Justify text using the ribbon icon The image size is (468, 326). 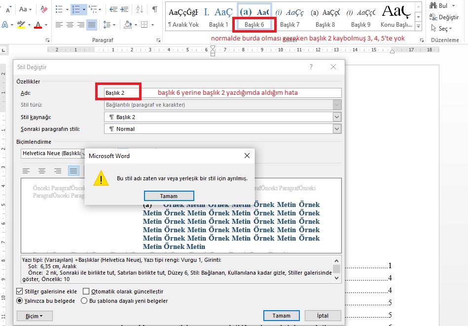point(92,25)
